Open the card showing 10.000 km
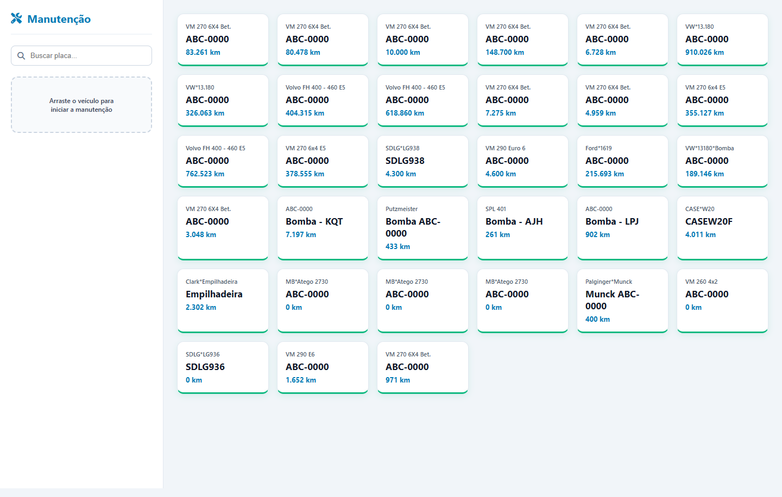 click(x=422, y=40)
